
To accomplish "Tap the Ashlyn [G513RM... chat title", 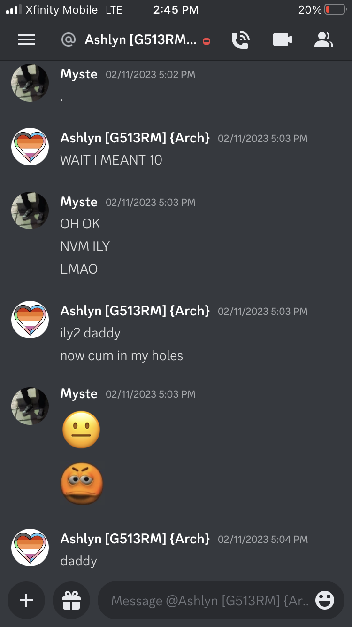I will pyautogui.click(x=141, y=40).
